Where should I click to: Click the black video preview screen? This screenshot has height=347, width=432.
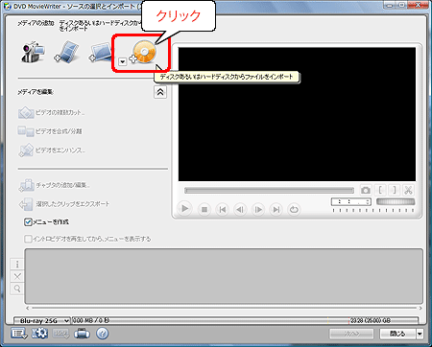(297, 114)
